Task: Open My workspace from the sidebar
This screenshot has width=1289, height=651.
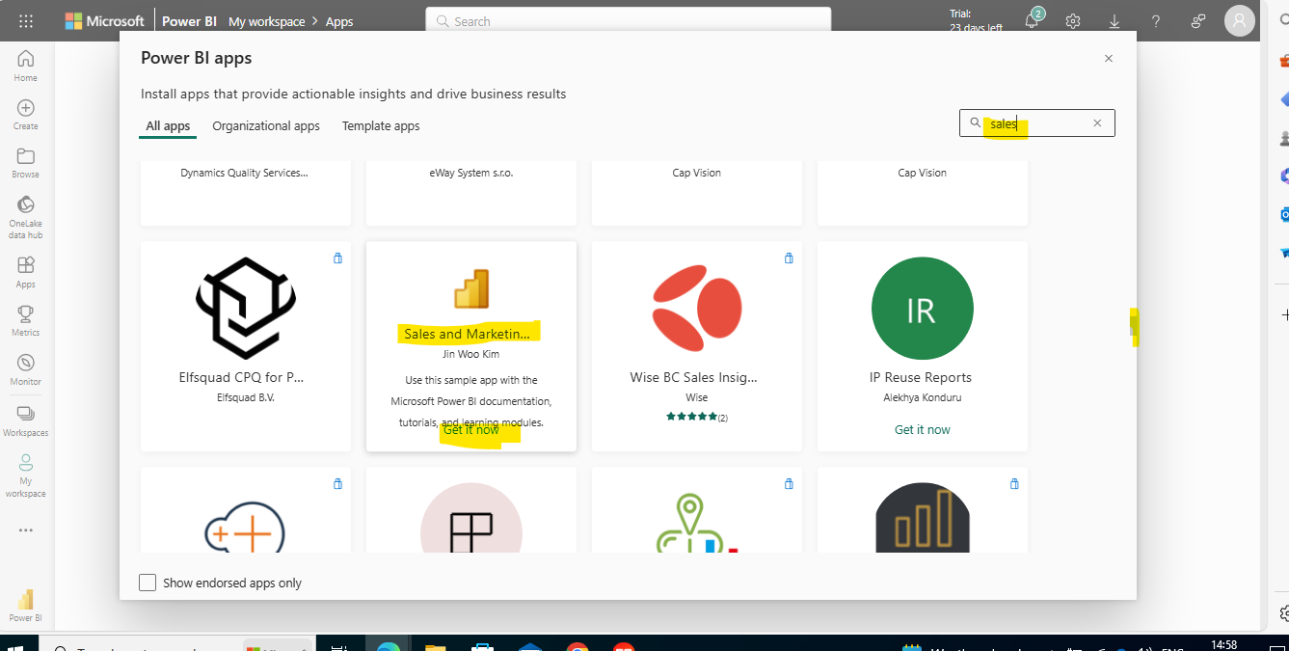Action: 26,475
